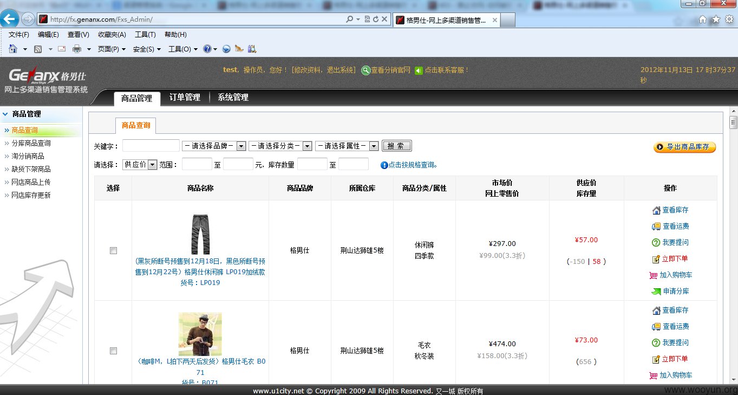This screenshot has width=738, height=395.
Task: Go back using the browser back arrow
Action: 10,19
